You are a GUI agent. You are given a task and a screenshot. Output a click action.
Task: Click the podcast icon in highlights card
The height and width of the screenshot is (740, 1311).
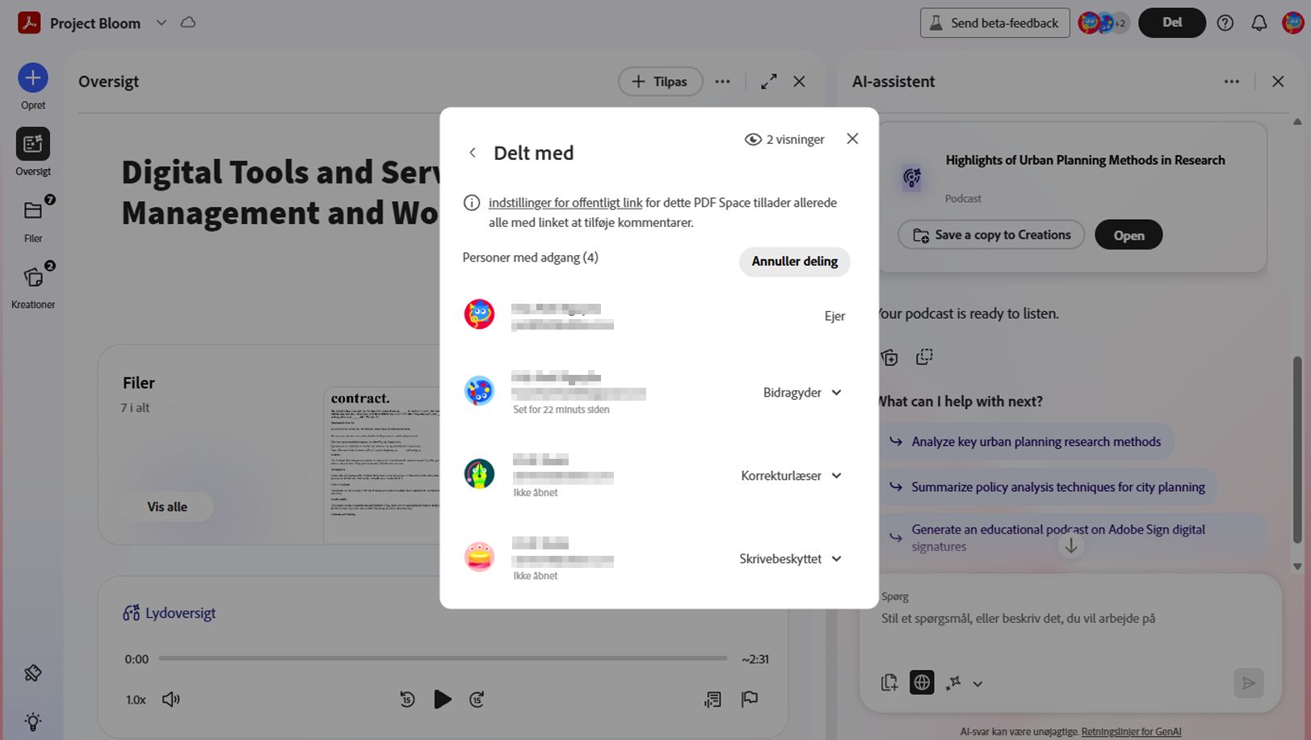[x=912, y=178]
